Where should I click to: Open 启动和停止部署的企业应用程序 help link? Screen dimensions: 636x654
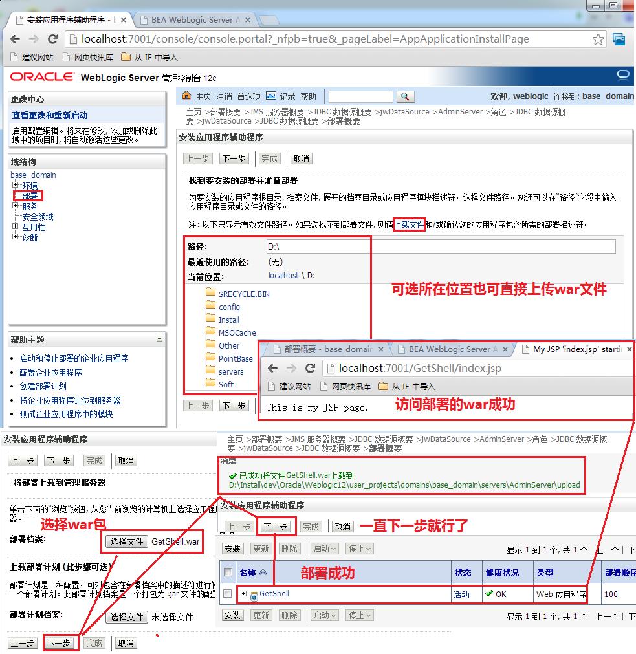pos(74,358)
